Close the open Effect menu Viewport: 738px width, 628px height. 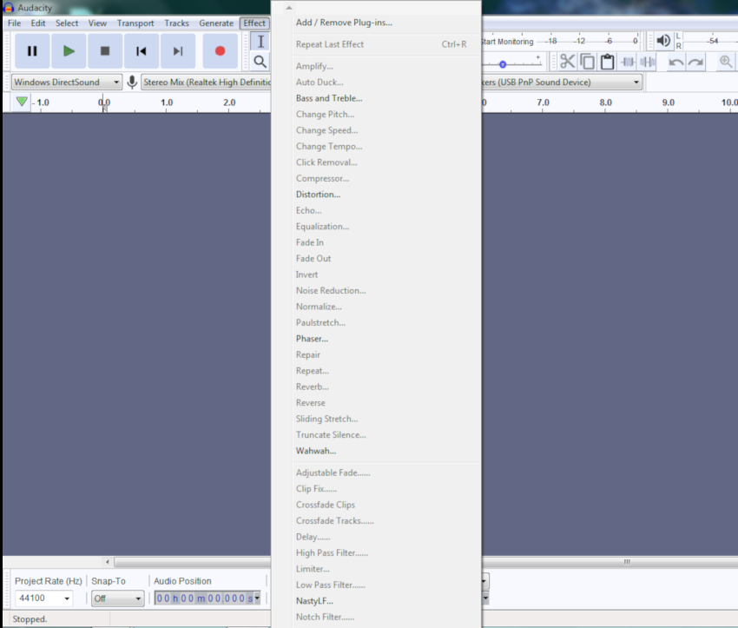click(x=254, y=23)
